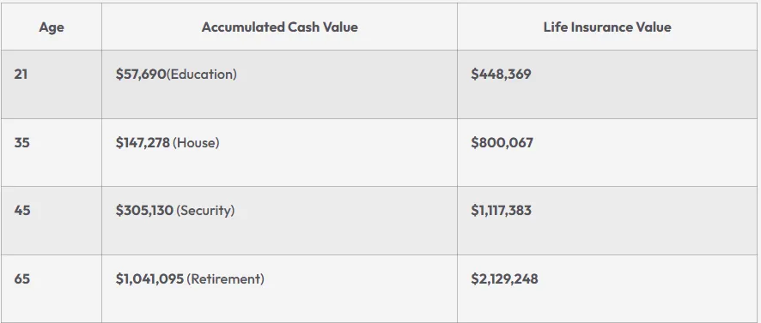Select the $1,117,383 life insurance value
Screen dimensions: 761x323
501,211
